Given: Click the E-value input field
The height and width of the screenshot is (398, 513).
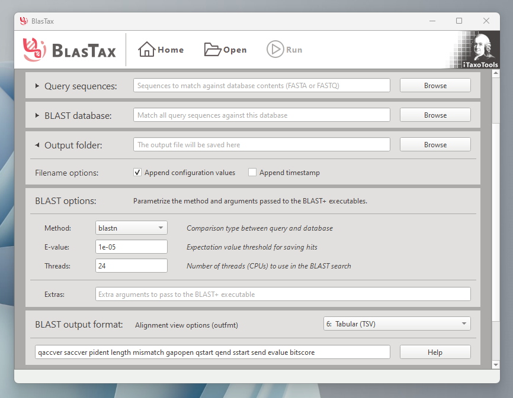Looking at the screenshot, I should click(131, 246).
